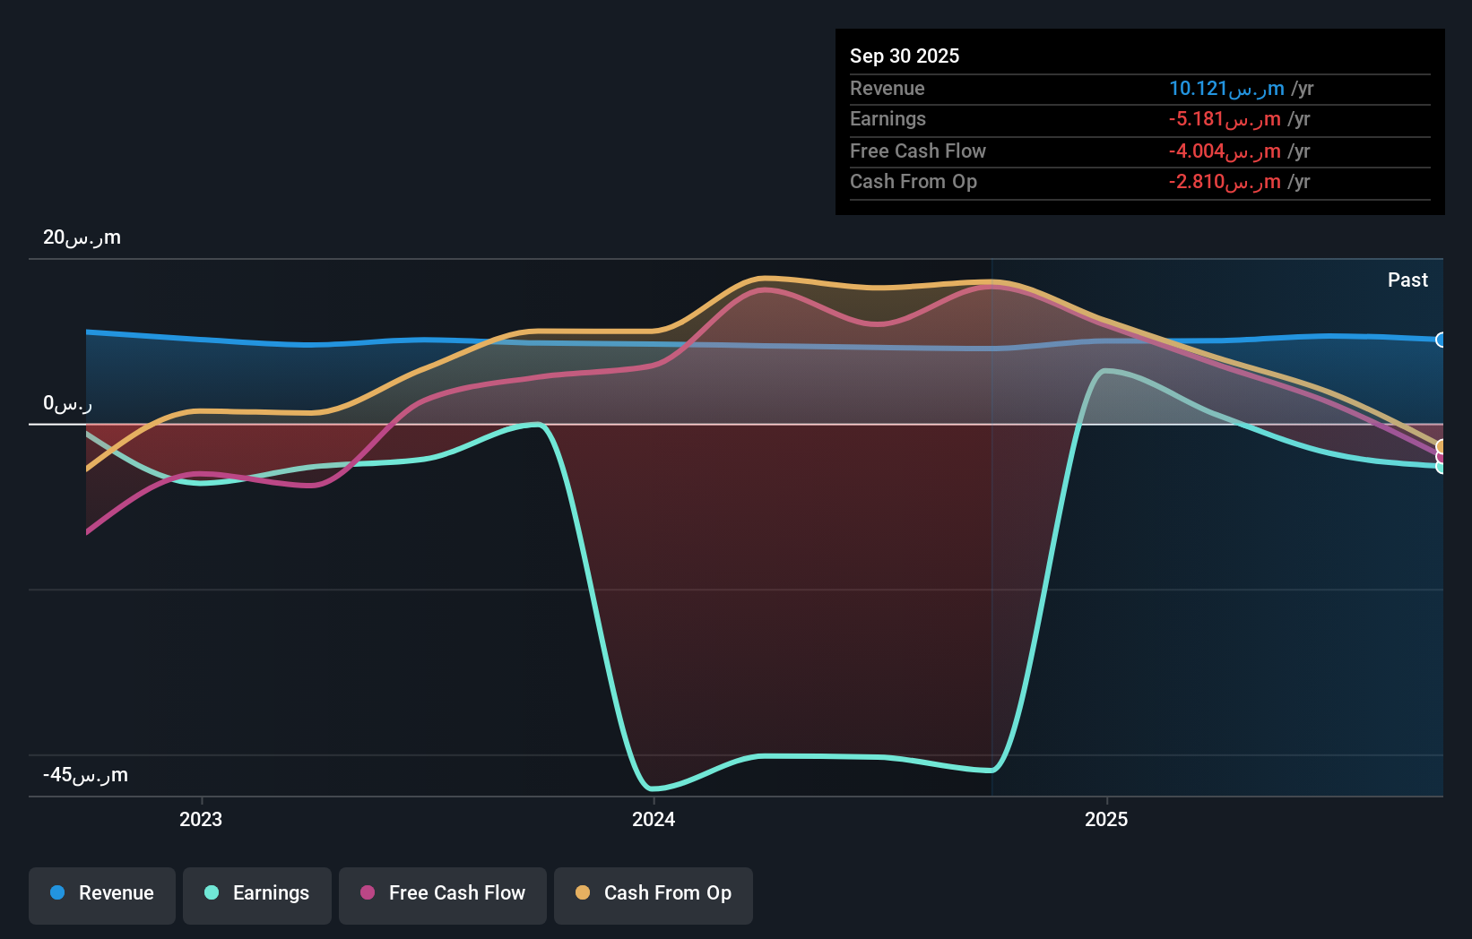Click the Free Cash Flow tooltip row label
Viewport: 1472px width, 939px height.
(x=918, y=151)
